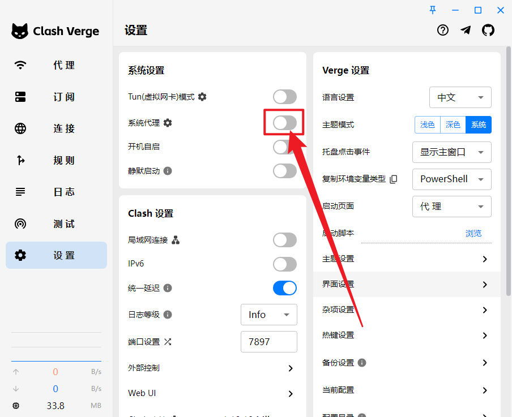This screenshot has height=417, width=512.
Task: Toggle the 静默启动 switch
Action: 285,171
